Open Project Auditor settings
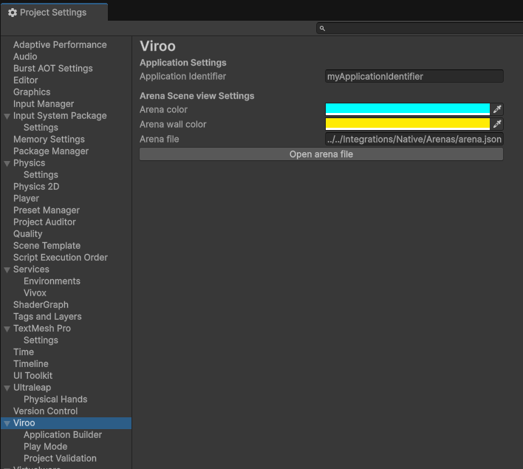The height and width of the screenshot is (469, 523). click(44, 222)
